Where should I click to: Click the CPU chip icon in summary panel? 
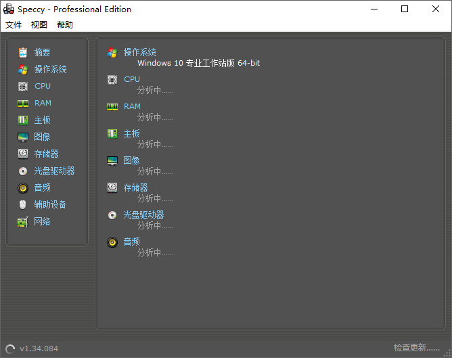point(112,80)
